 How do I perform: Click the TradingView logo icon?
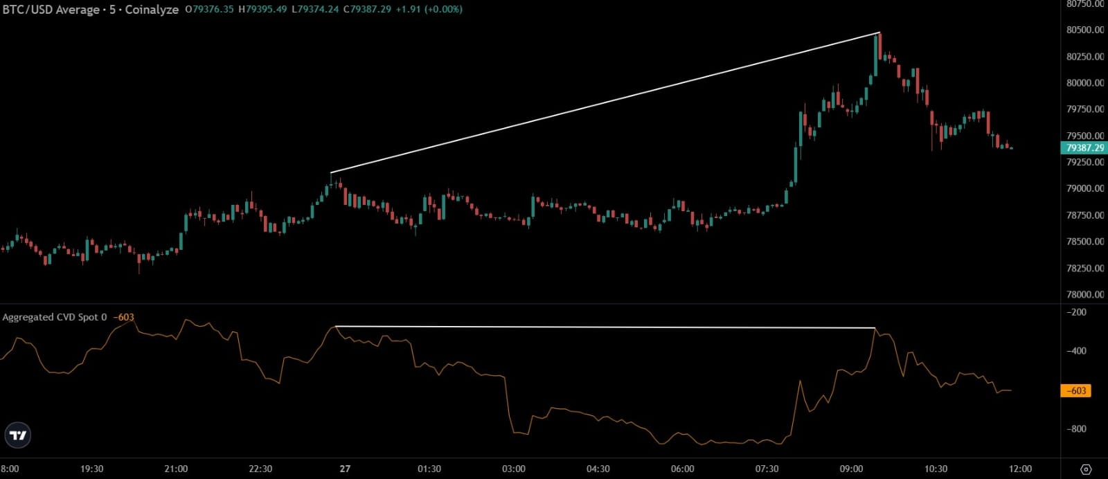coord(18,435)
